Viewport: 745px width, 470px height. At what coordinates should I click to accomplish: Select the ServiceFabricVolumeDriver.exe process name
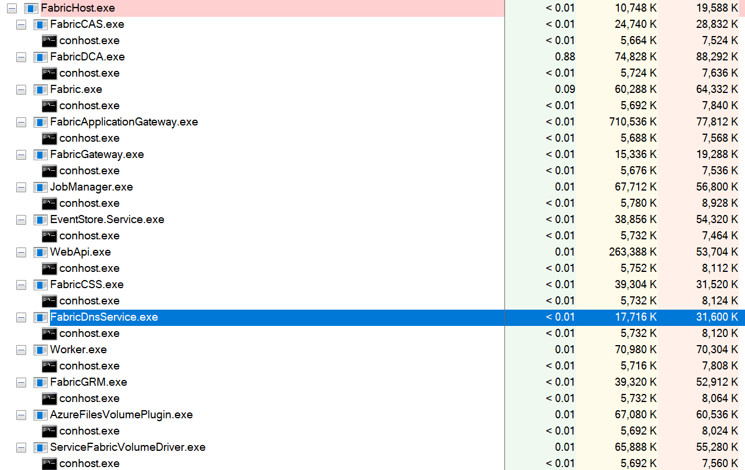click(x=128, y=447)
